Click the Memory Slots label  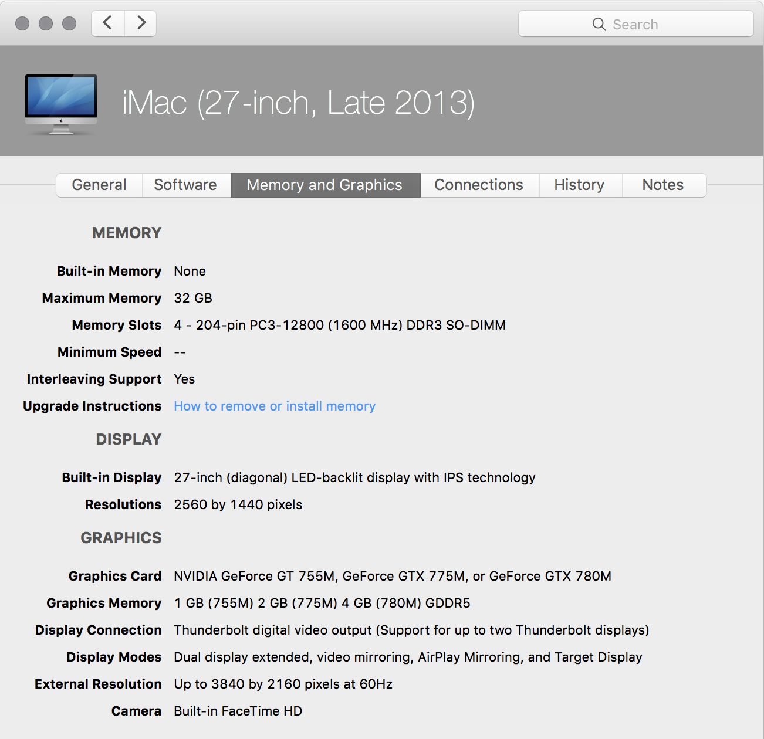117,325
